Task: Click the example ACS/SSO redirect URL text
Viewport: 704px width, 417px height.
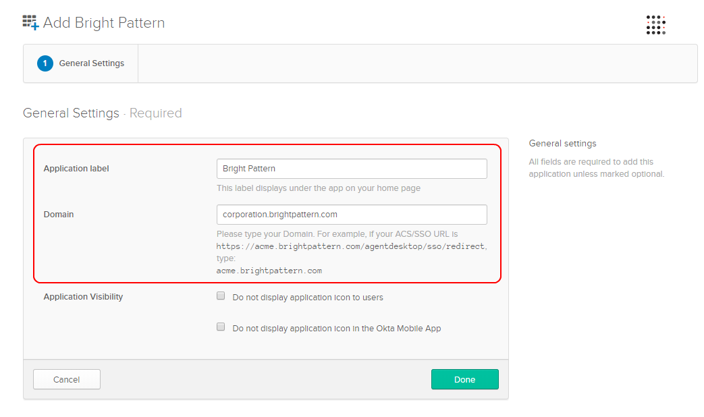Action: point(351,246)
